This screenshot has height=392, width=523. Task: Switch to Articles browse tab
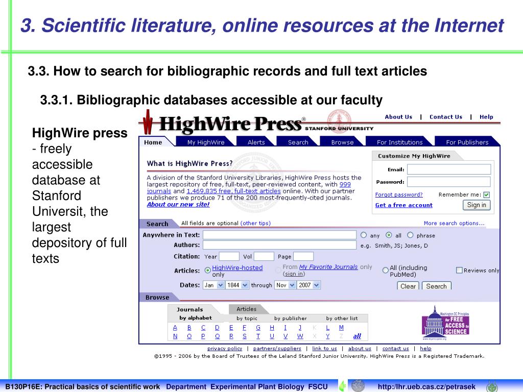[x=247, y=309]
